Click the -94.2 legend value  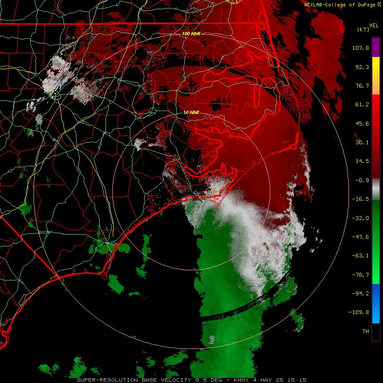[360, 294]
